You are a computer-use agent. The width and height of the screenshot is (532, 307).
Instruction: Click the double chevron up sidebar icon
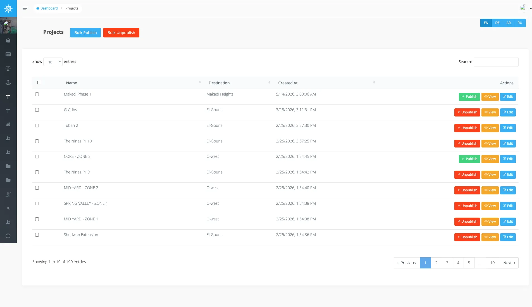pos(8,208)
